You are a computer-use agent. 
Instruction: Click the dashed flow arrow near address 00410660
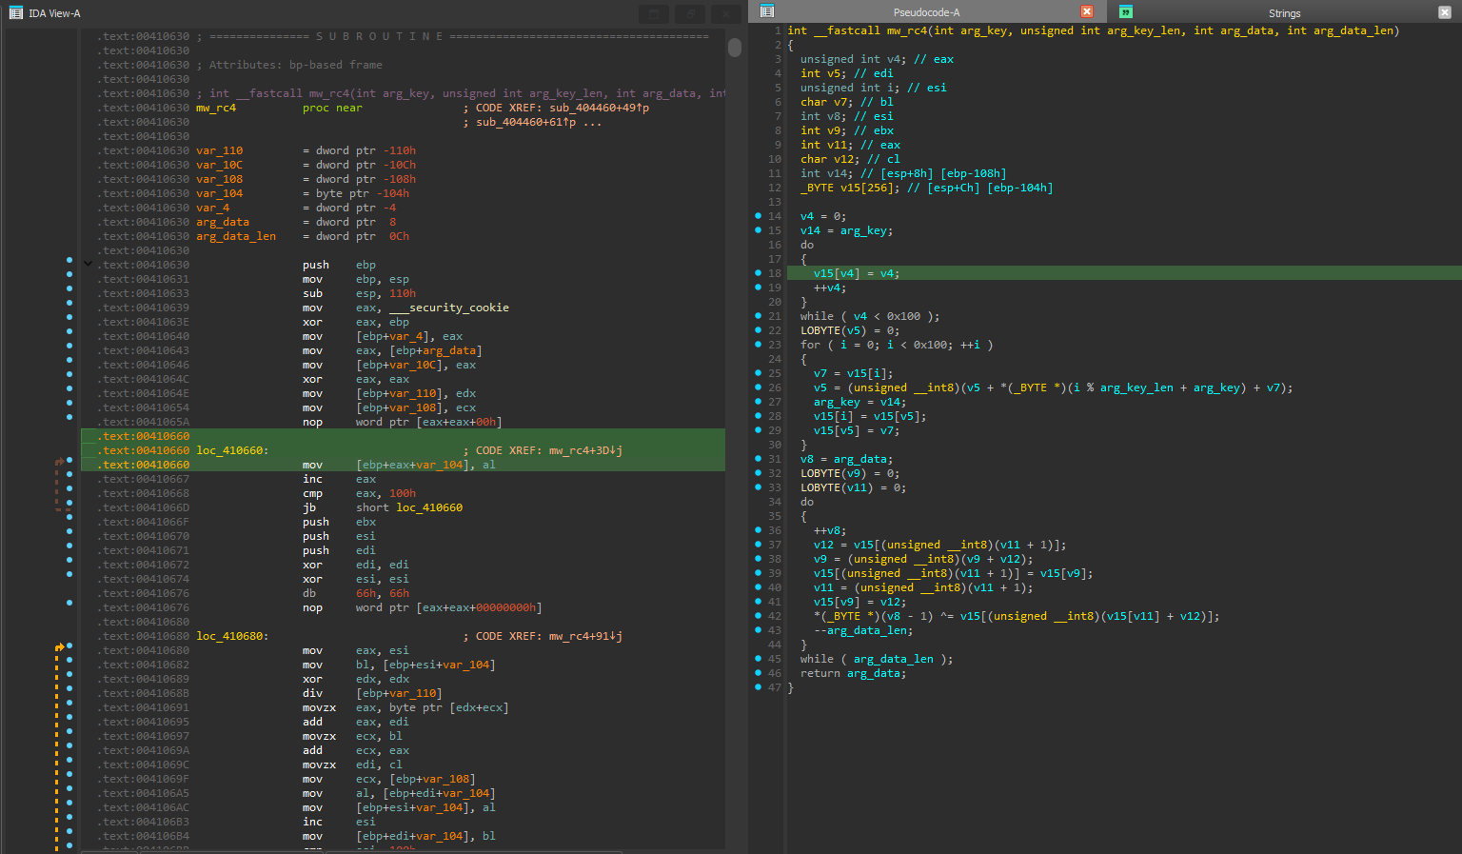tap(60, 460)
